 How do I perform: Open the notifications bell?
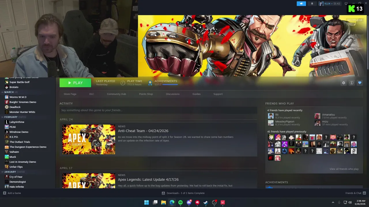(x=312, y=3)
